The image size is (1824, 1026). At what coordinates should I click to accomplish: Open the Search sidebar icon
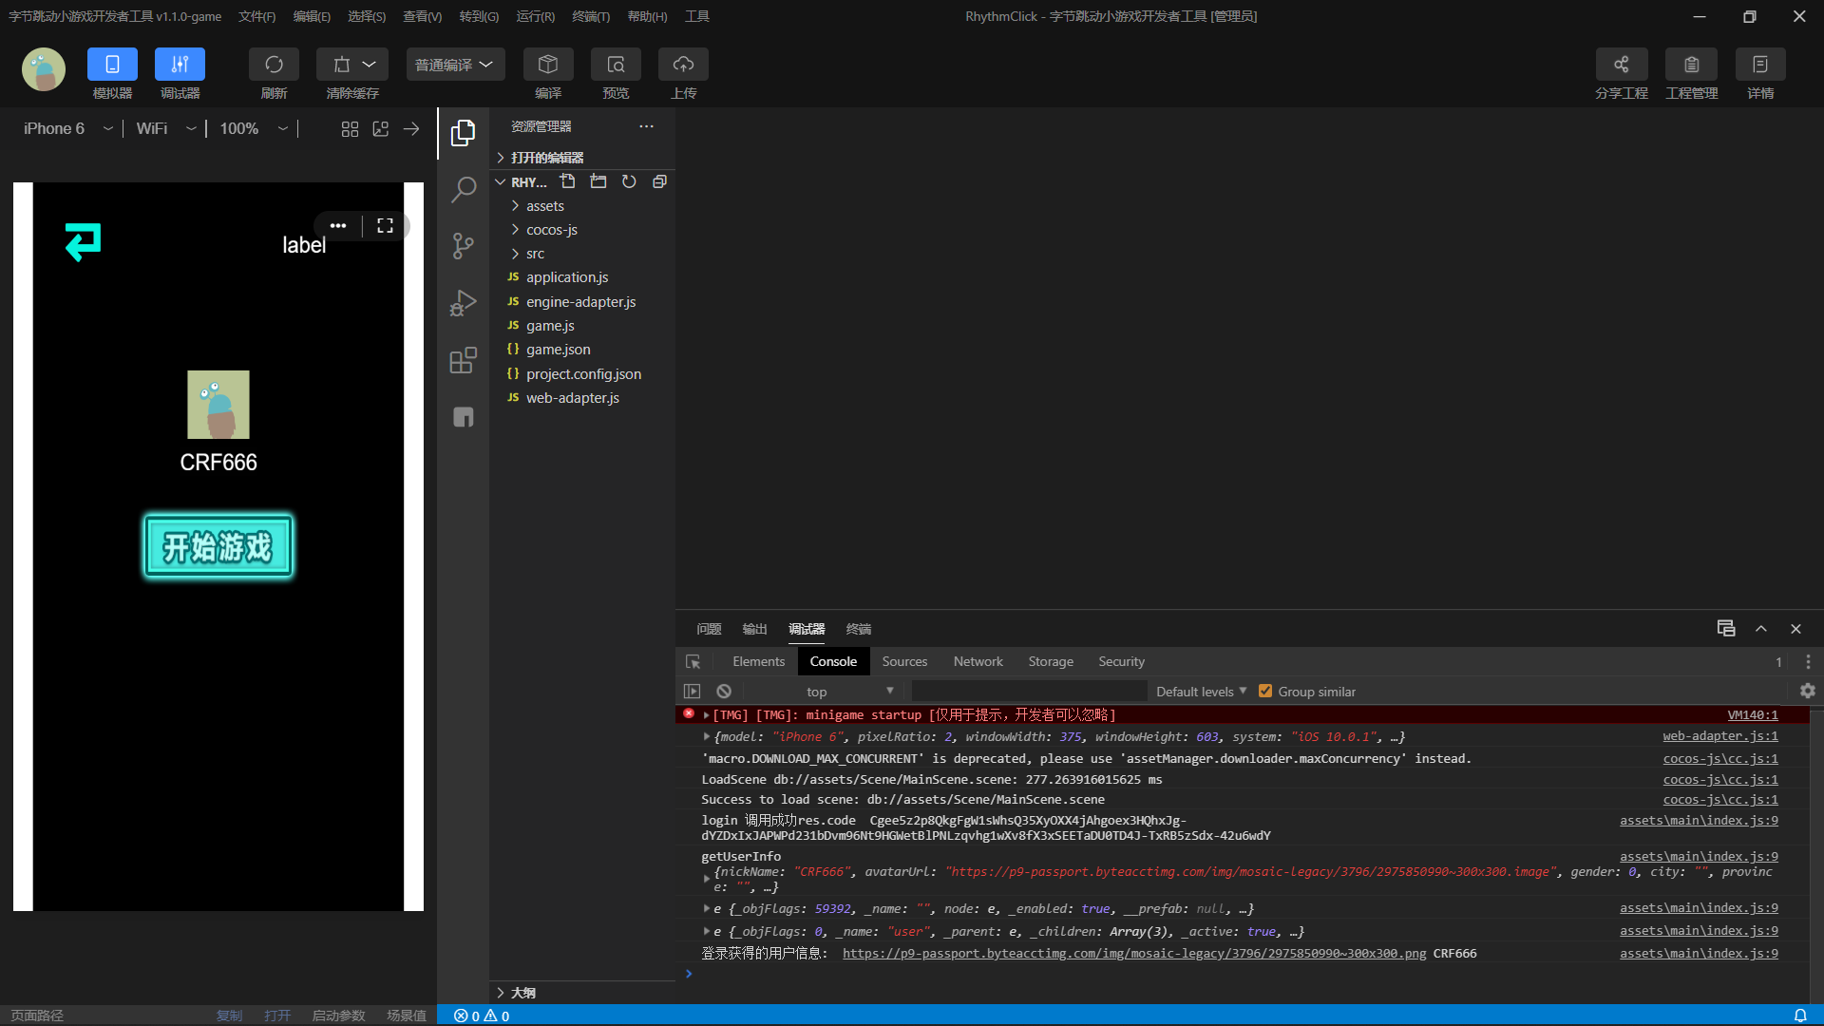pos(463,189)
